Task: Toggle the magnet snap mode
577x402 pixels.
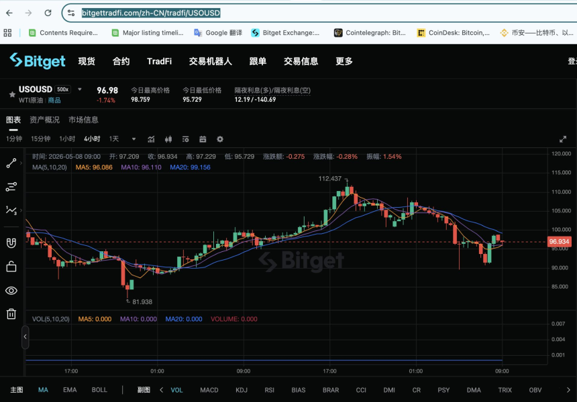Action: (x=11, y=243)
